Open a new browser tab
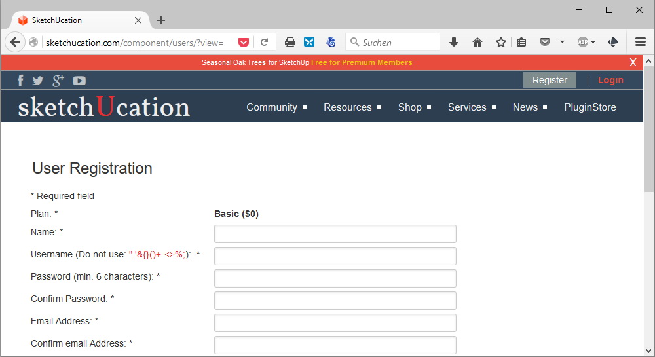 pyautogui.click(x=161, y=20)
